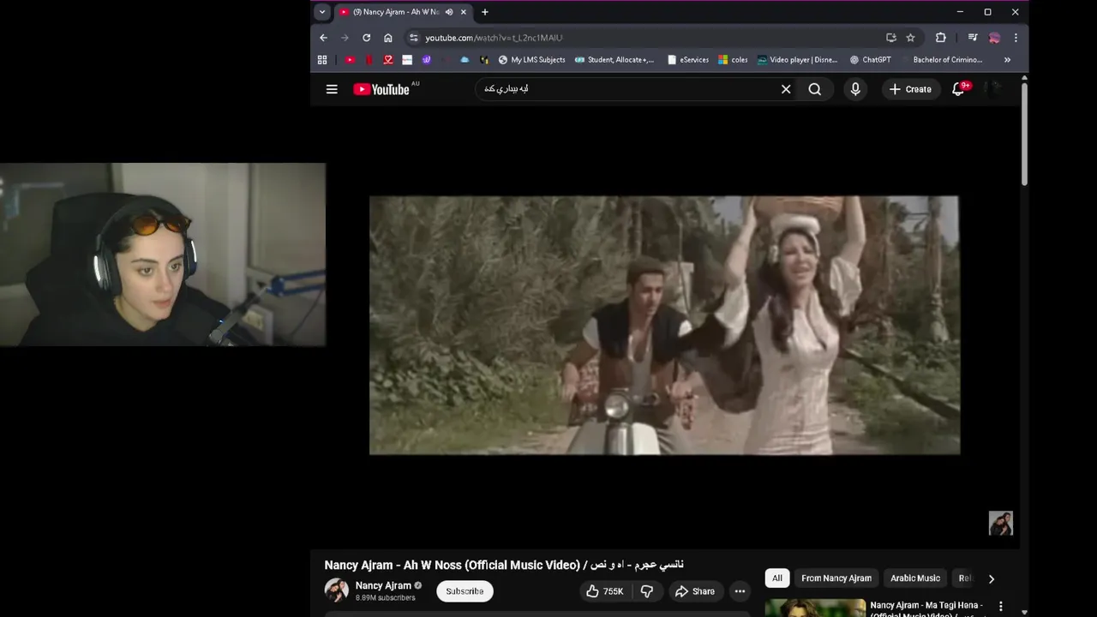Open media controls icon in toolbar

pyautogui.click(x=973, y=38)
